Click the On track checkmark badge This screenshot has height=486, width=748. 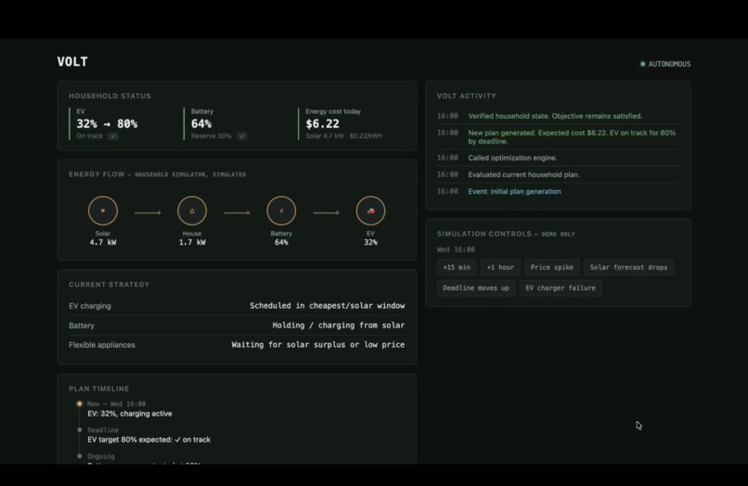pyautogui.click(x=112, y=136)
